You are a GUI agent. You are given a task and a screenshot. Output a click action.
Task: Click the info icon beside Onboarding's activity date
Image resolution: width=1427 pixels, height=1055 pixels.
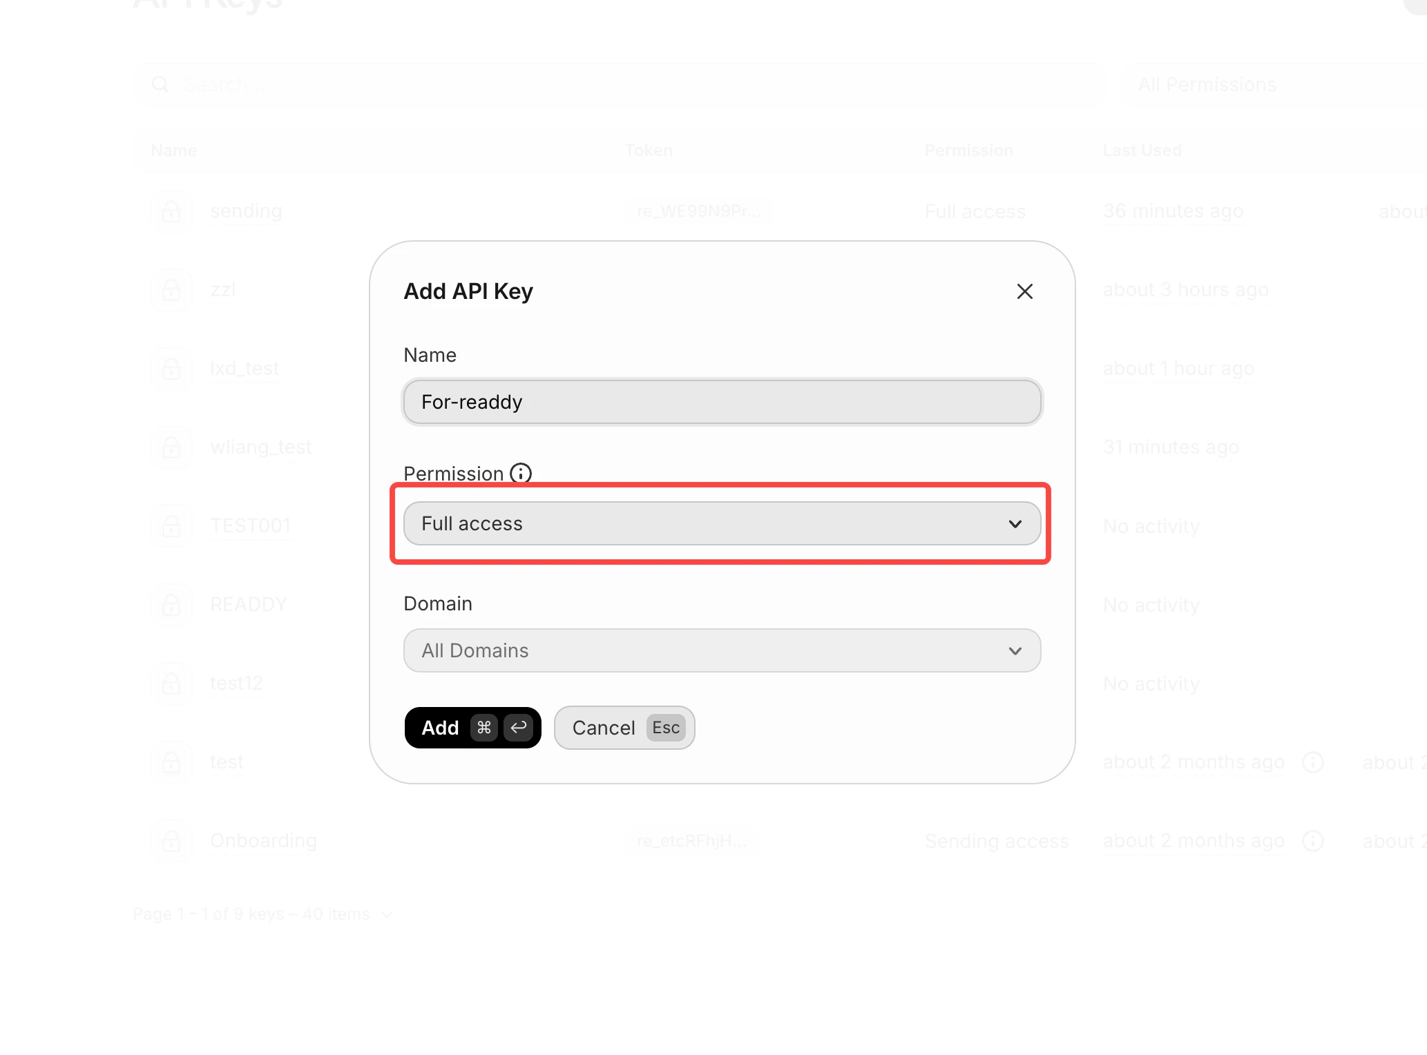click(x=1312, y=841)
